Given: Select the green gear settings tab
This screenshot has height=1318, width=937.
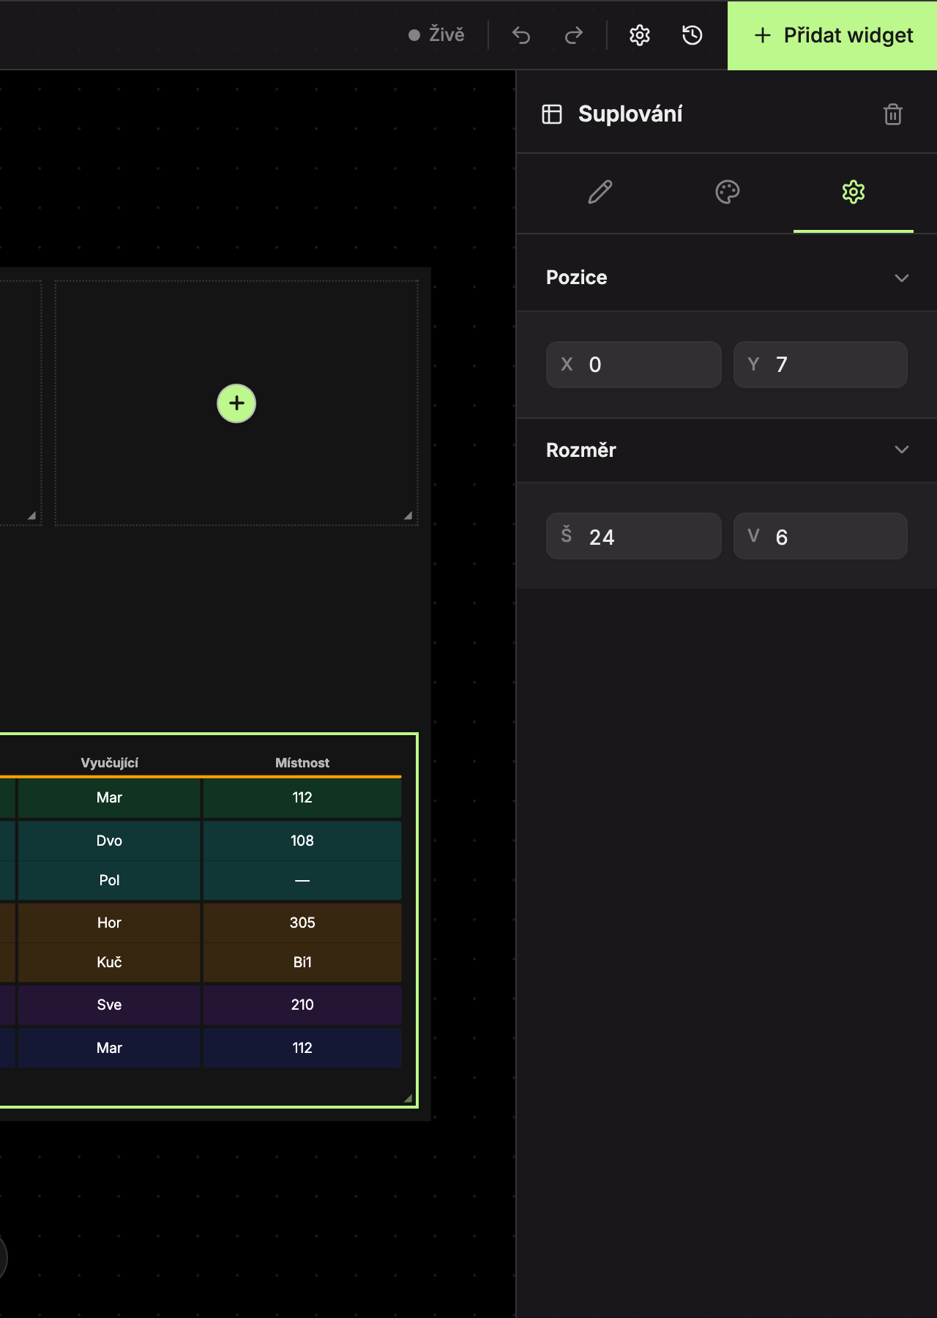Looking at the screenshot, I should (x=854, y=193).
